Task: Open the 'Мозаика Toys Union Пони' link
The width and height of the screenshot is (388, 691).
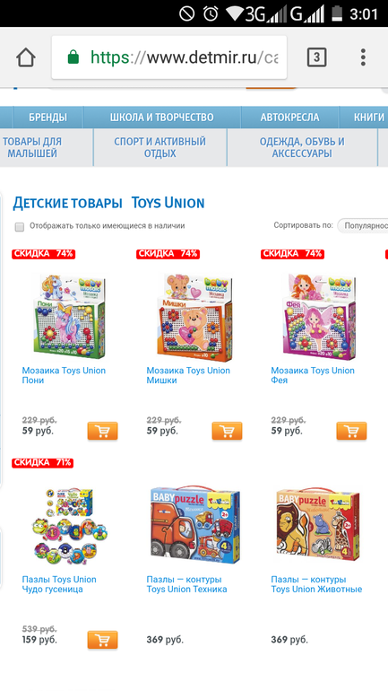Action: click(x=64, y=375)
